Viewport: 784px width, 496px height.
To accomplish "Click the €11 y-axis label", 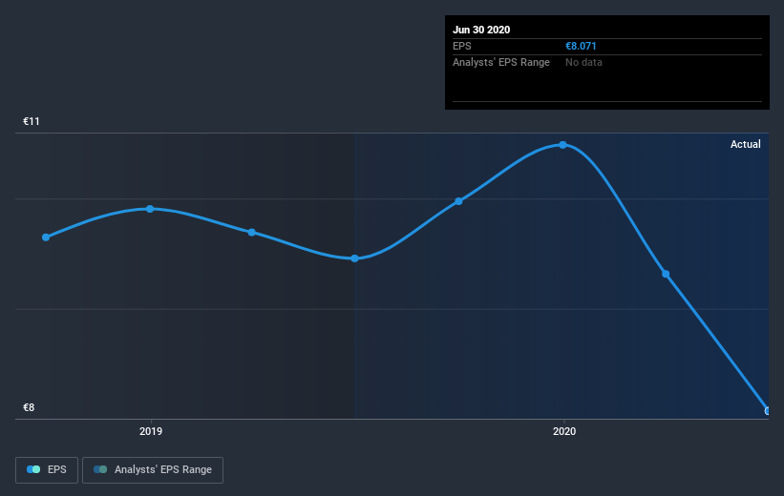I will pos(31,121).
